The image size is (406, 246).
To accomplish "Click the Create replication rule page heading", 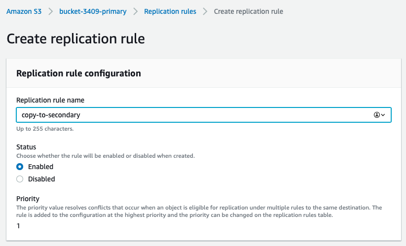I will pyautogui.click(x=75, y=39).
